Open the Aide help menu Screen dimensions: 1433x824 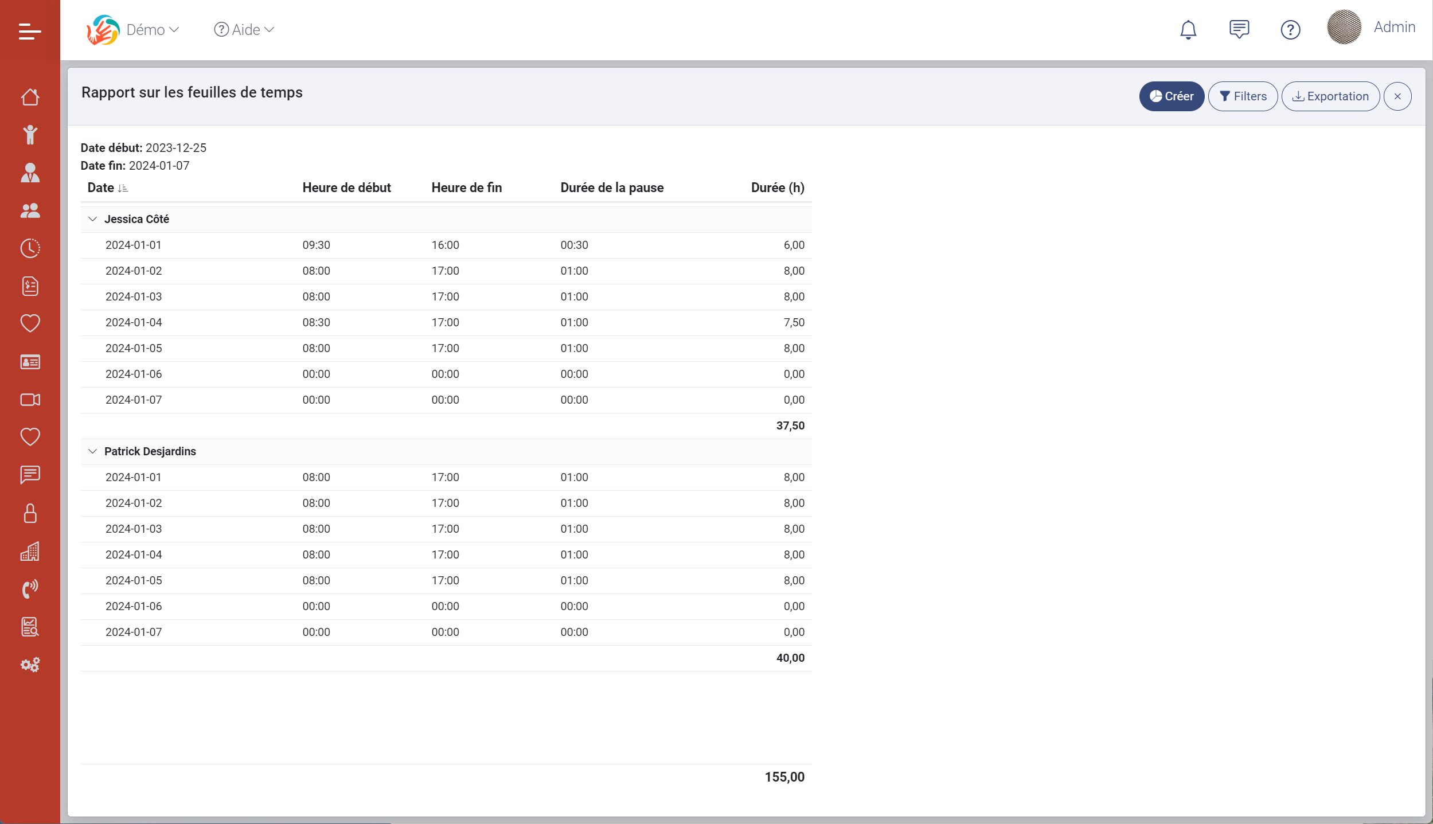pos(244,30)
